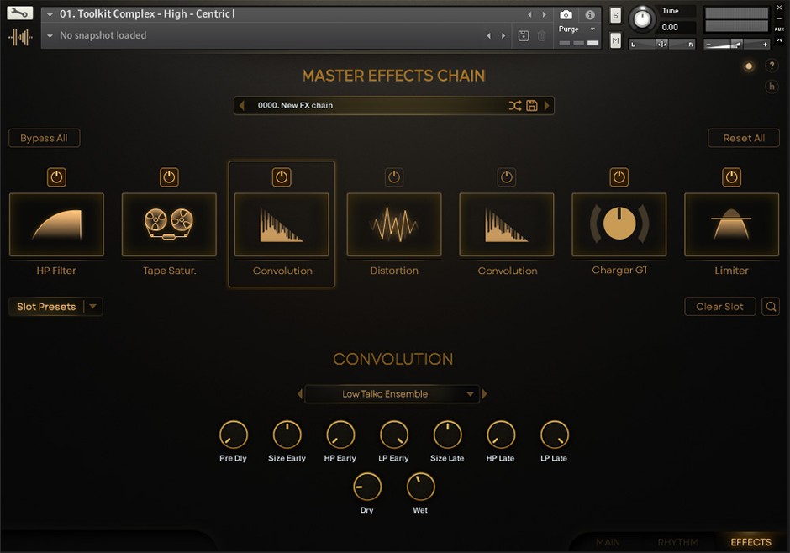Open the Low Taiko Ensemble impulse menu
This screenshot has width=790, height=553.
coord(391,393)
